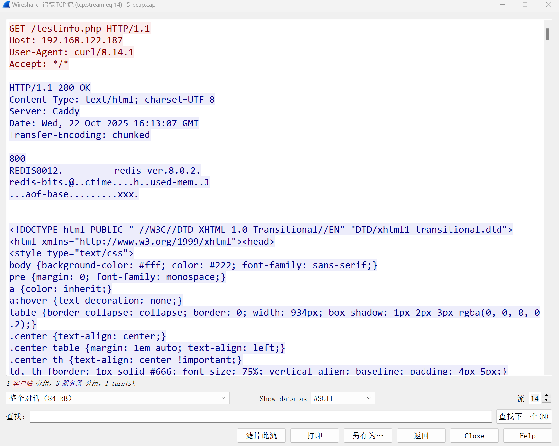Click the '<!DOCTYPE html PUBLIC' line
Image resolution: width=559 pixels, height=446 pixels.
click(x=261, y=230)
